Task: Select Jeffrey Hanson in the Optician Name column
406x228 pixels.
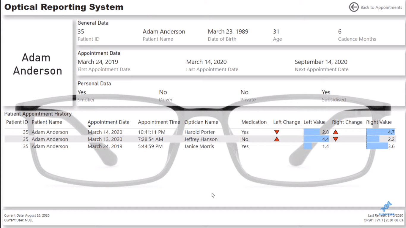Action: [201, 139]
